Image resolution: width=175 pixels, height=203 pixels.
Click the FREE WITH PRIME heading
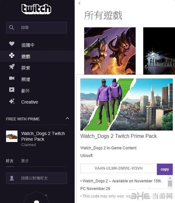pos(23,119)
